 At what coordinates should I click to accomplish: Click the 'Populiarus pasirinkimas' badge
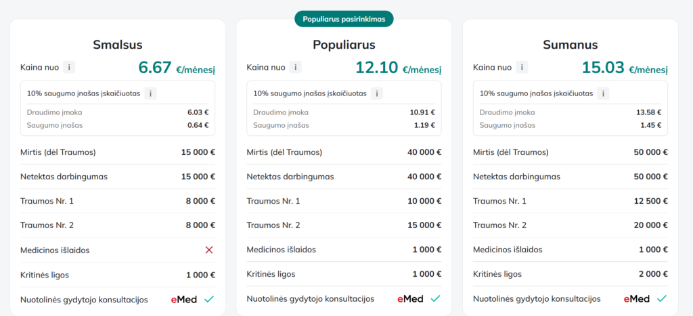click(x=344, y=19)
